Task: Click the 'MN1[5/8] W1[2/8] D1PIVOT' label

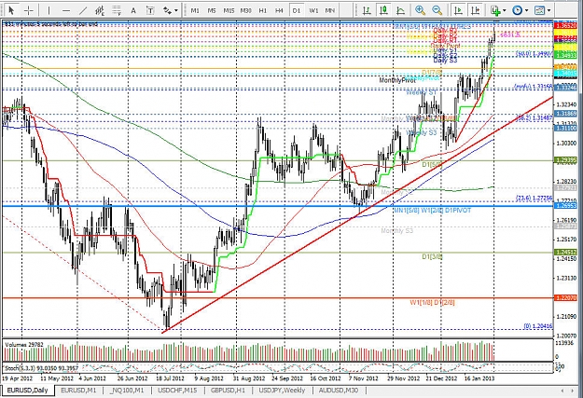Action: coord(432,211)
